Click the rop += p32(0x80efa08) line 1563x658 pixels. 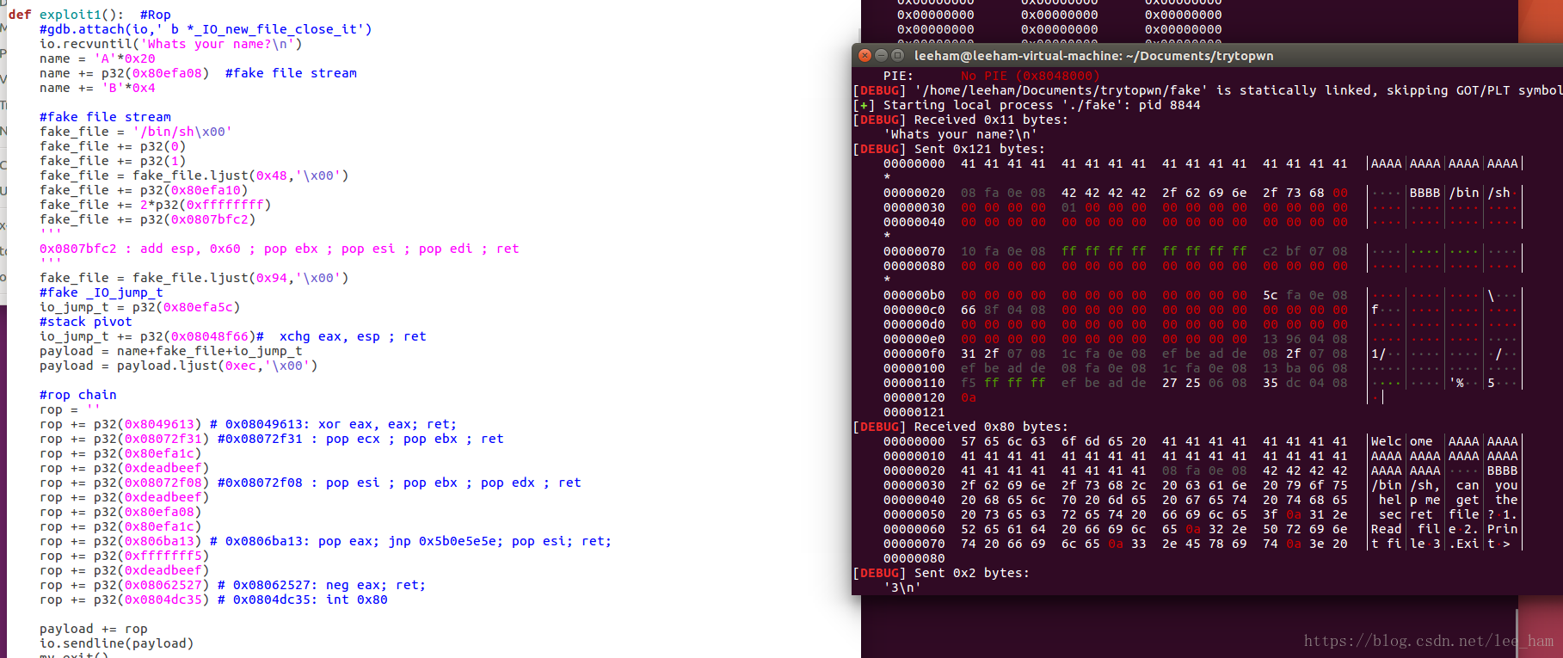[120, 512]
